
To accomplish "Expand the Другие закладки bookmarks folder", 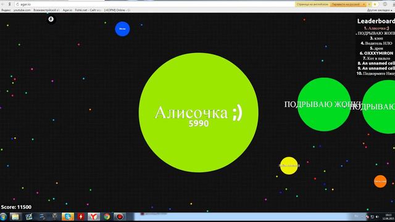I will [x=380, y=10].
